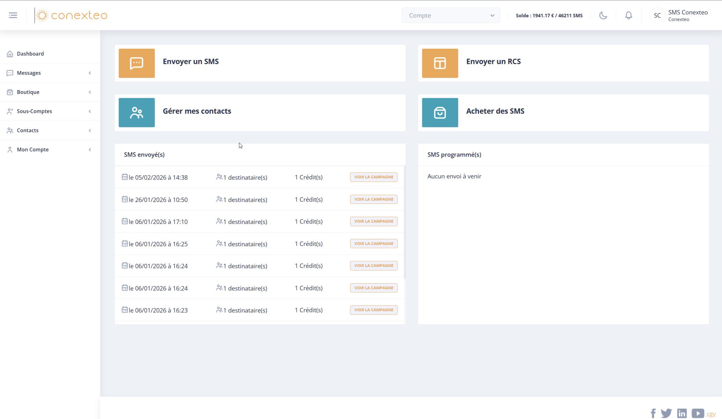Click the Acheter des SMS basket icon

coord(440,113)
